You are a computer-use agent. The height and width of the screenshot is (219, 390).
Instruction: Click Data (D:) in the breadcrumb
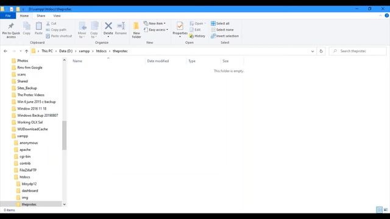(66, 51)
